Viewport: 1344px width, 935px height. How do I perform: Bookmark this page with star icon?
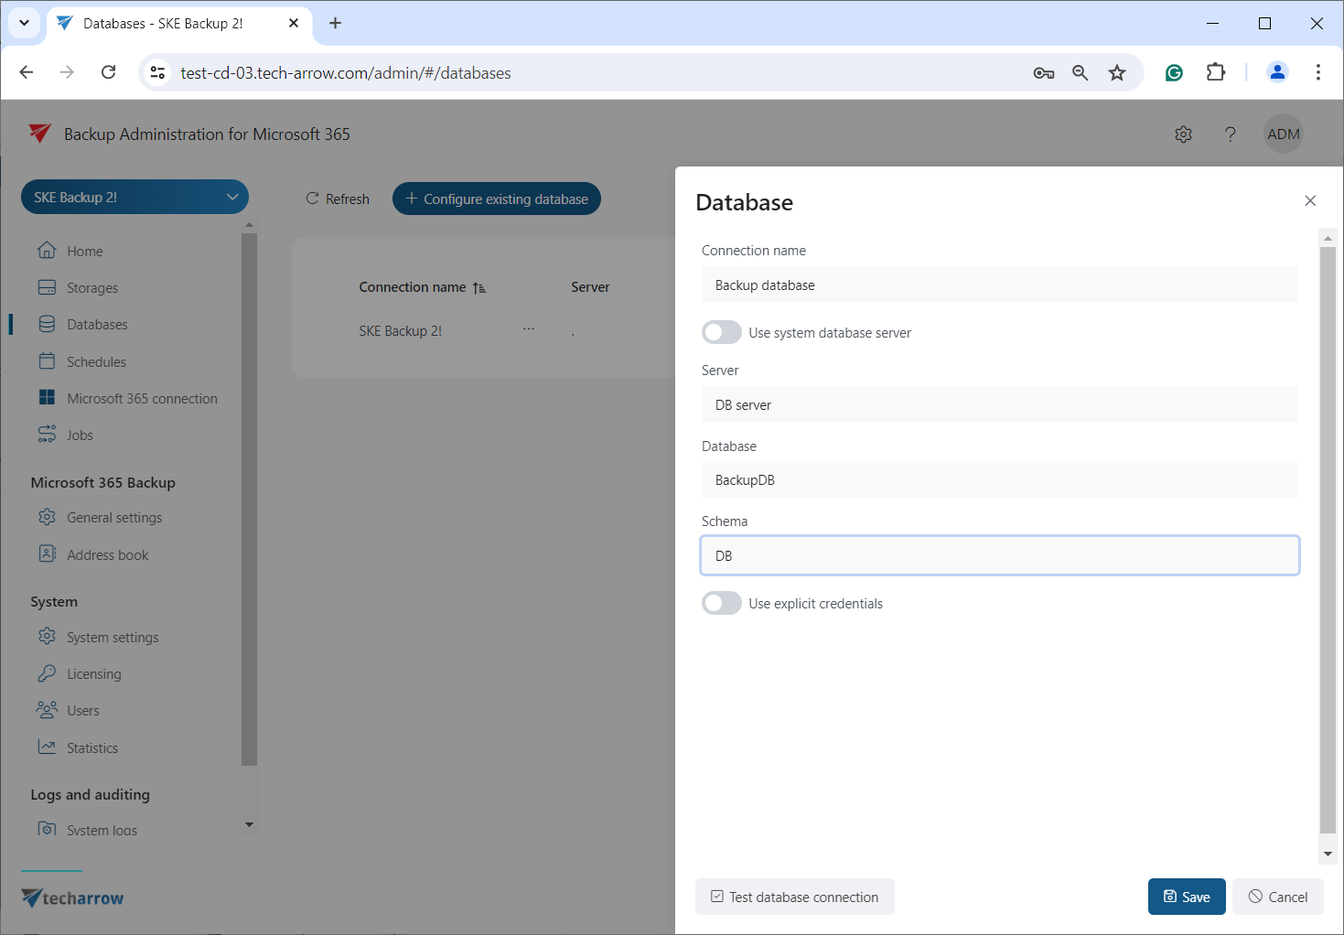(1117, 73)
